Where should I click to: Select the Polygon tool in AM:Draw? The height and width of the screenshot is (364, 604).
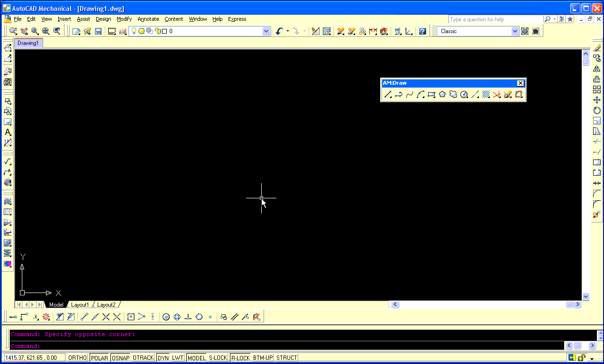tap(442, 95)
